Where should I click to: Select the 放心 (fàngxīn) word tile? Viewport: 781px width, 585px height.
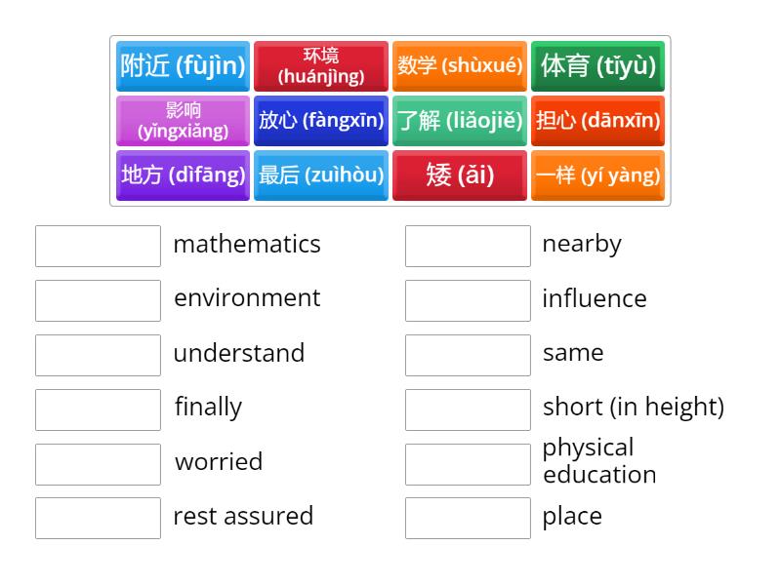(321, 121)
